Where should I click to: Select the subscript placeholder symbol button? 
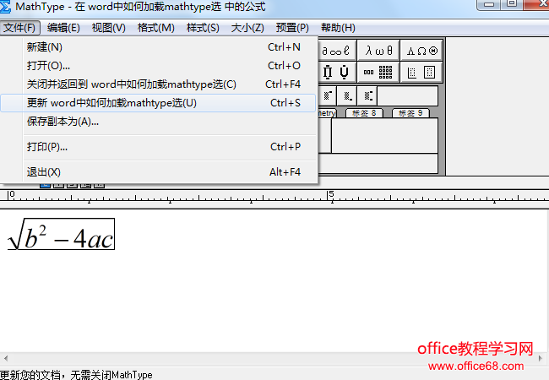[x=347, y=96]
